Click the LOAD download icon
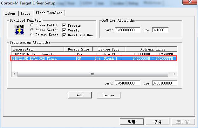Screen dimensions: 198x128 [x=19, y=30]
